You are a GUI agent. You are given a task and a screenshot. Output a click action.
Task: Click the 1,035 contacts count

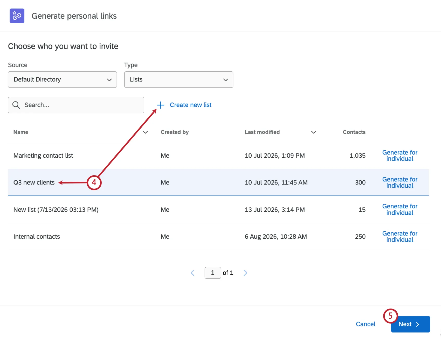[357, 156]
